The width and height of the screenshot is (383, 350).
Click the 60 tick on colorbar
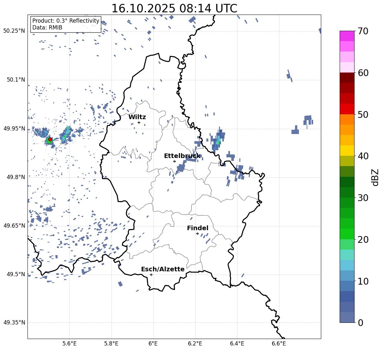(x=363, y=73)
